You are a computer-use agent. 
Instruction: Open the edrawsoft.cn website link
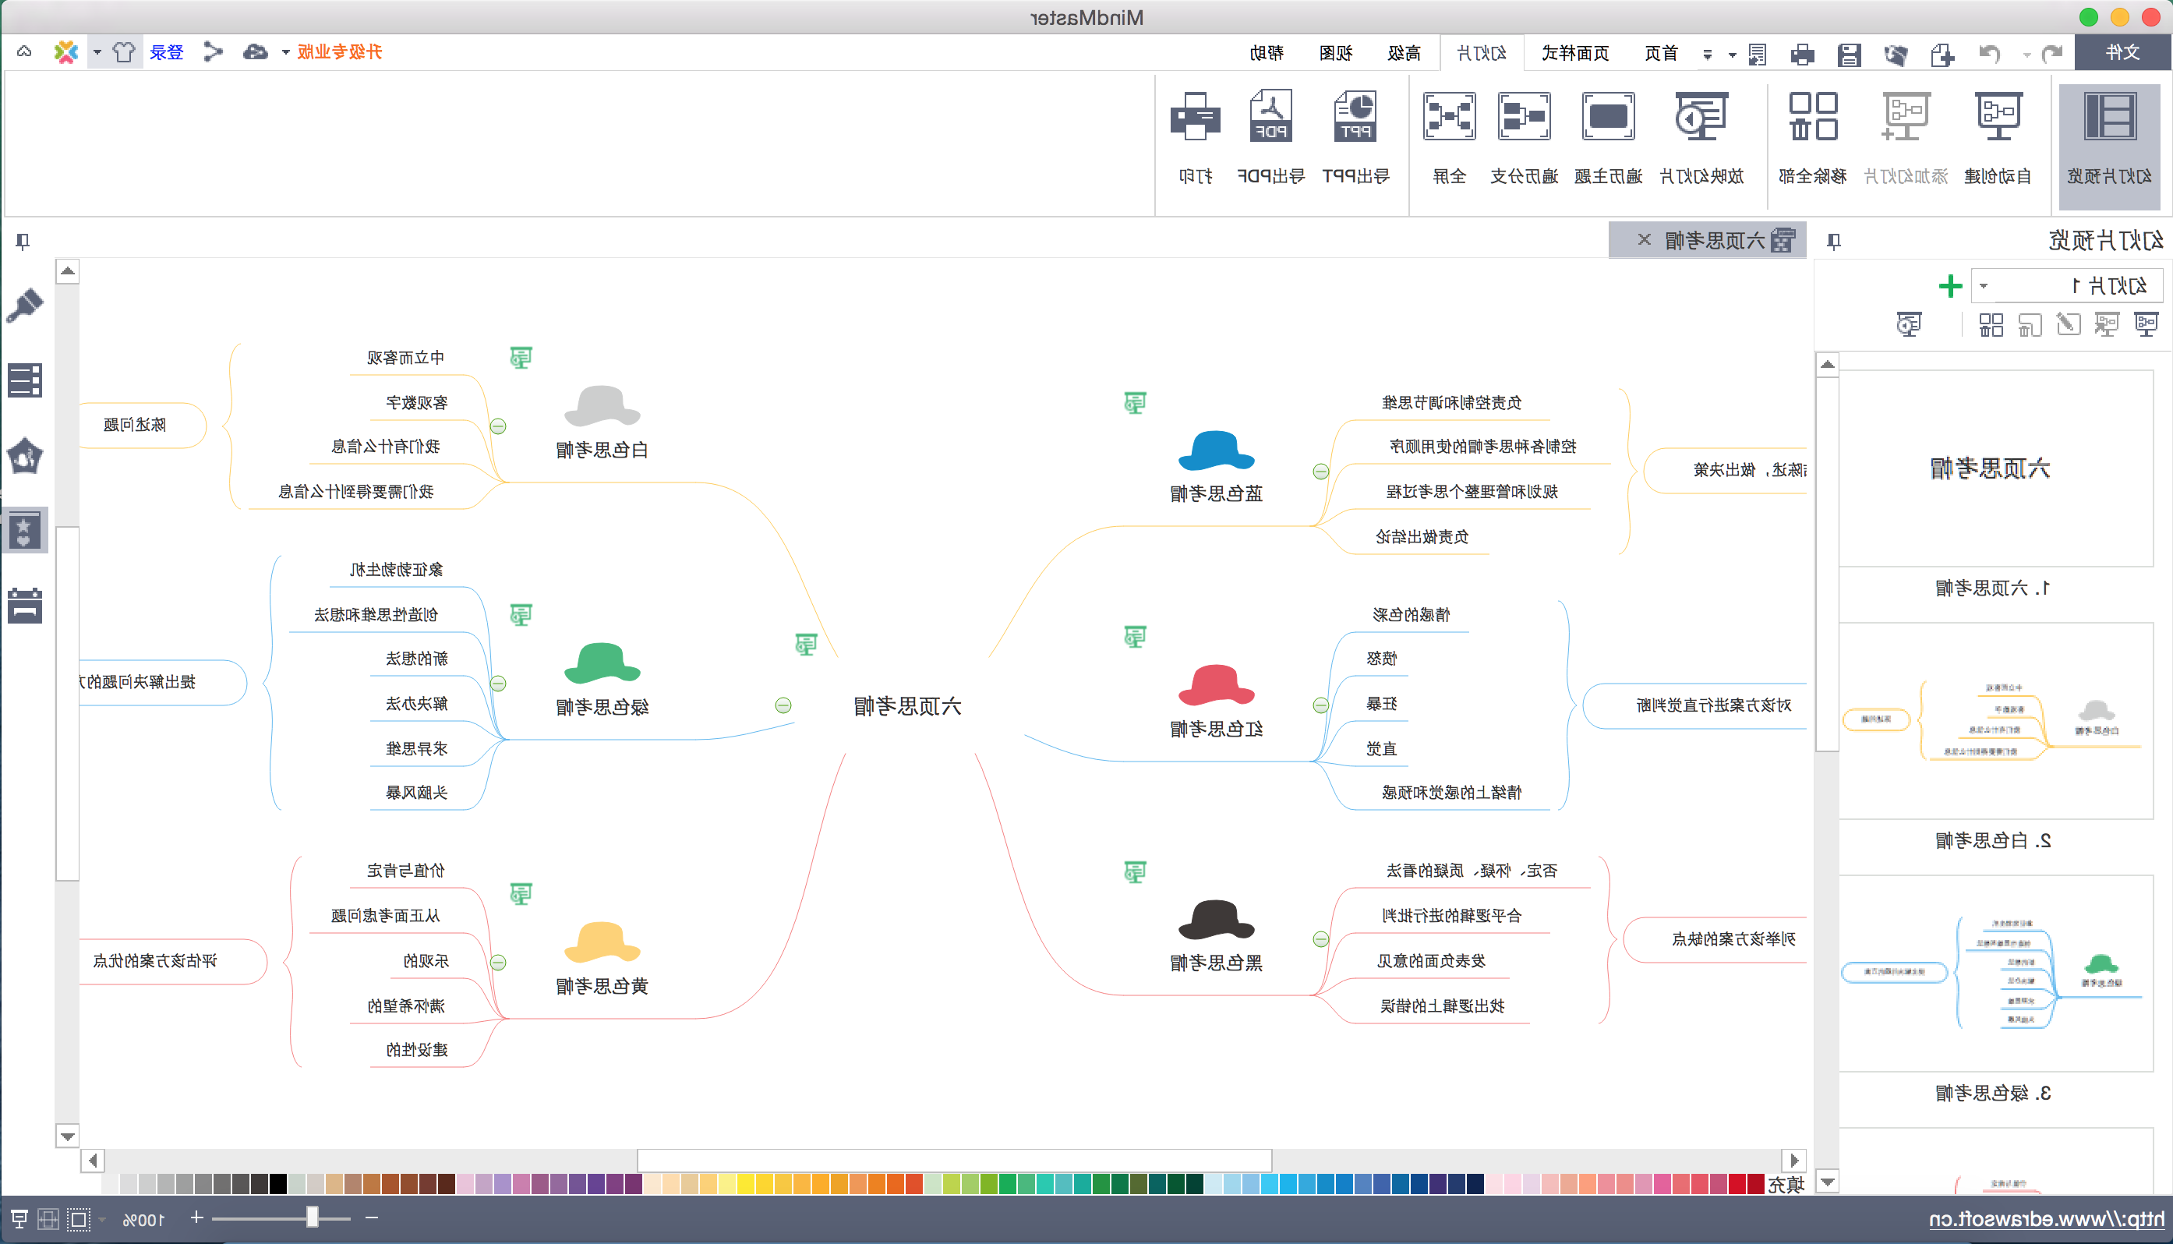[x=2046, y=1218]
